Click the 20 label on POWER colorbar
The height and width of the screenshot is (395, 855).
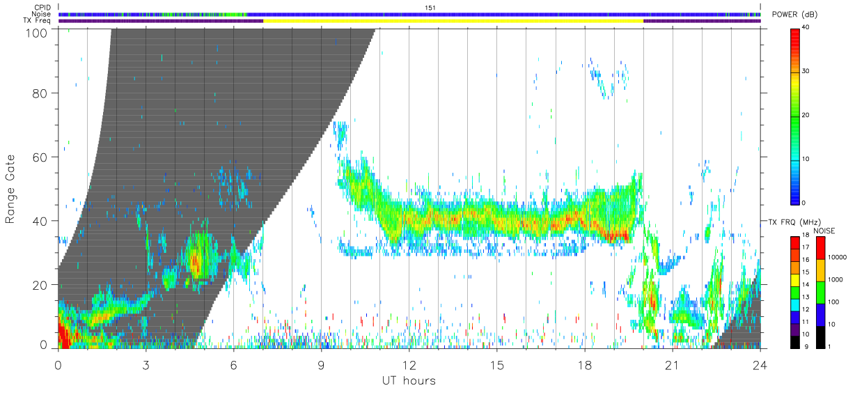[806, 115]
